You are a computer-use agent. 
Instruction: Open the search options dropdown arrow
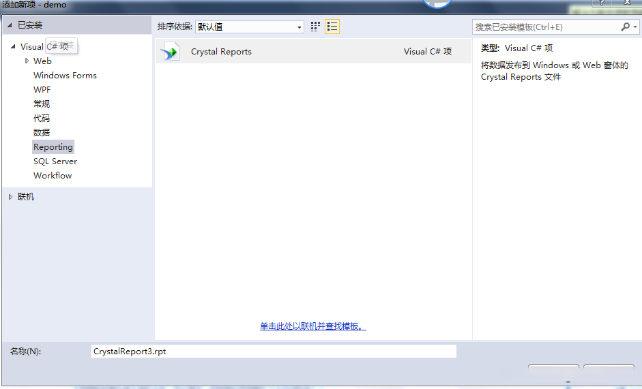(635, 27)
